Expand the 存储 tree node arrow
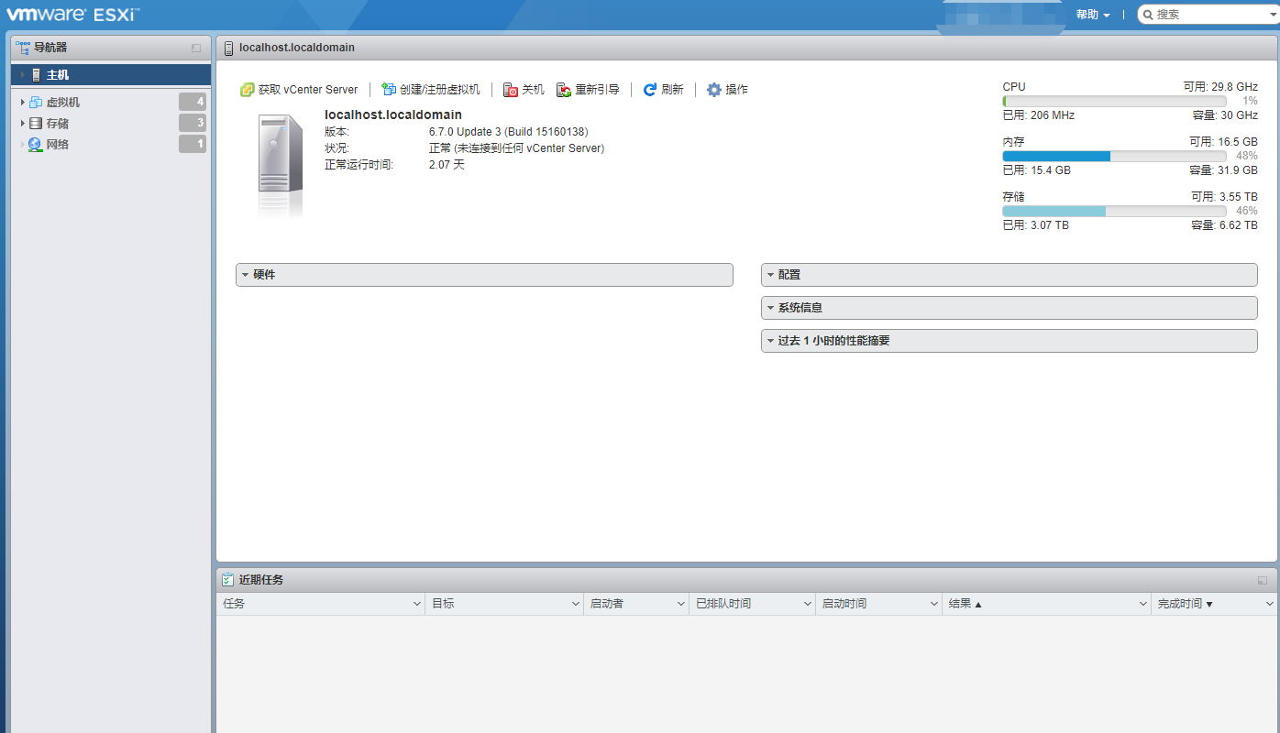The image size is (1280, 733). tap(22, 123)
